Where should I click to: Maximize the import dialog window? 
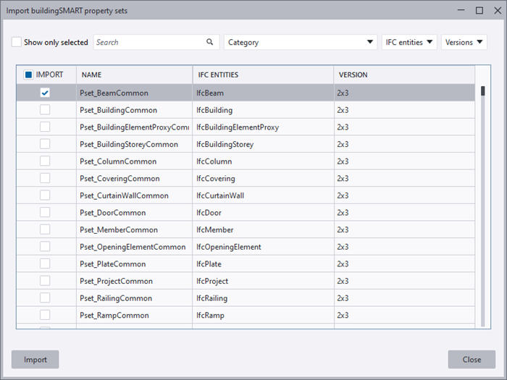coord(479,11)
